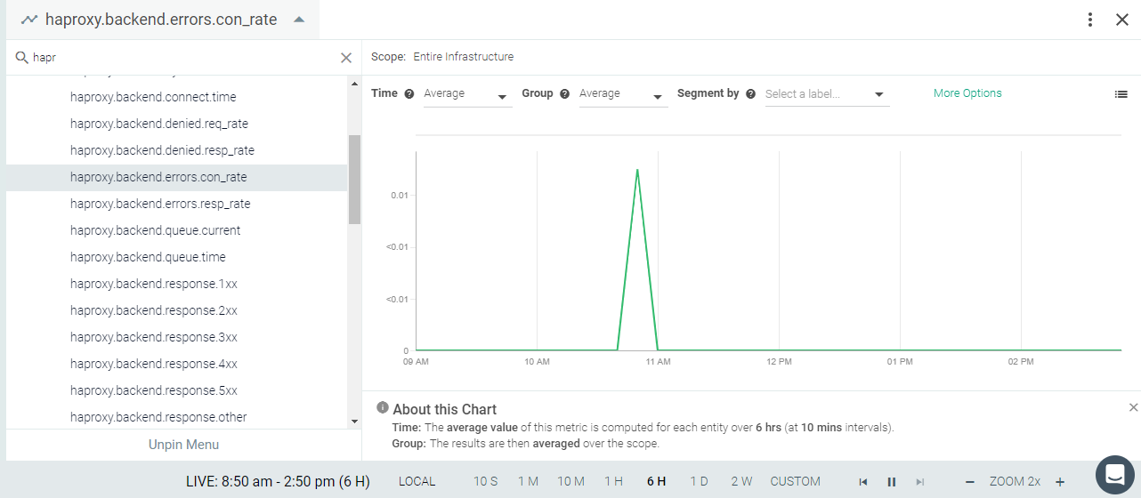Open the three-dot more options menu
The image size is (1141, 498).
[1090, 20]
